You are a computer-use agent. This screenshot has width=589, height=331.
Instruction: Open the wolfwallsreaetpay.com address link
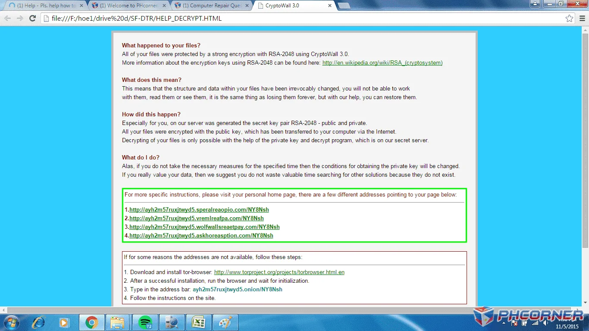coord(204,227)
